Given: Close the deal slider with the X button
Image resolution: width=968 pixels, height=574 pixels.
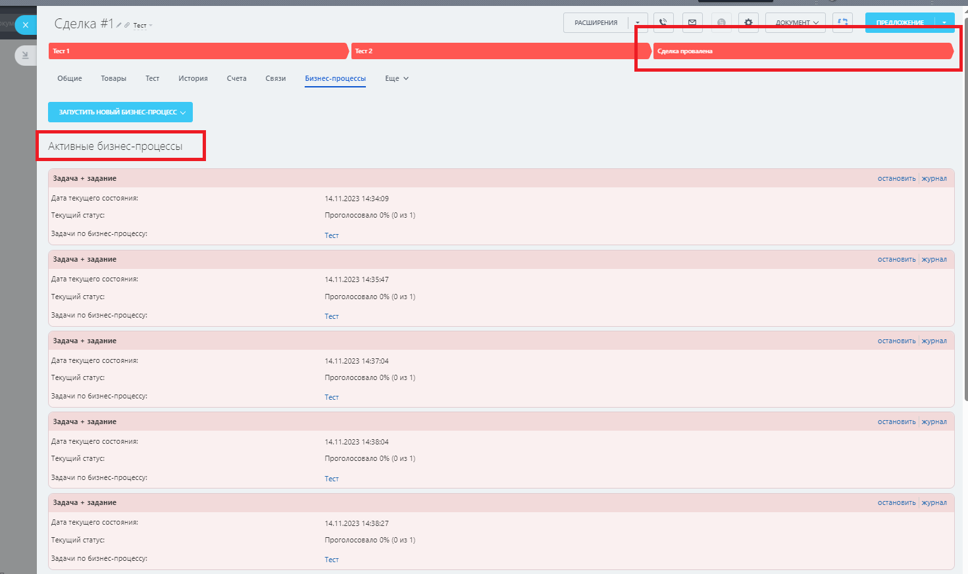Looking at the screenshot, I should [25, 25].
